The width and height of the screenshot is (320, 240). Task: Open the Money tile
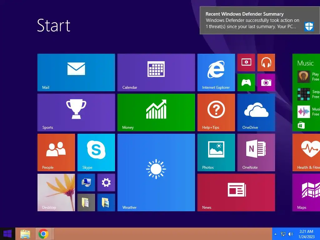[156, 112]
